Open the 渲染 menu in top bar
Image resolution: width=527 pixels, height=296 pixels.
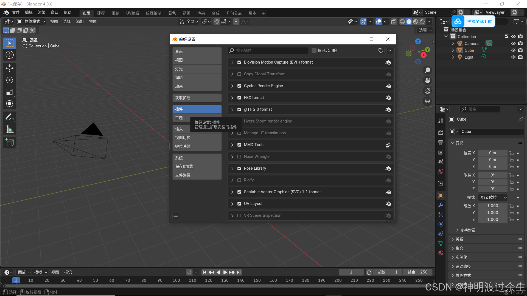[x=41, y=12]
